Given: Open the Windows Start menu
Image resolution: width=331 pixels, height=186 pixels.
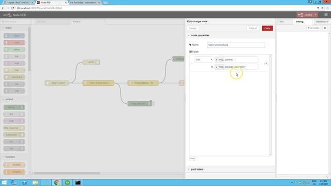Looking at the screenshot, I should click(4, 182).
